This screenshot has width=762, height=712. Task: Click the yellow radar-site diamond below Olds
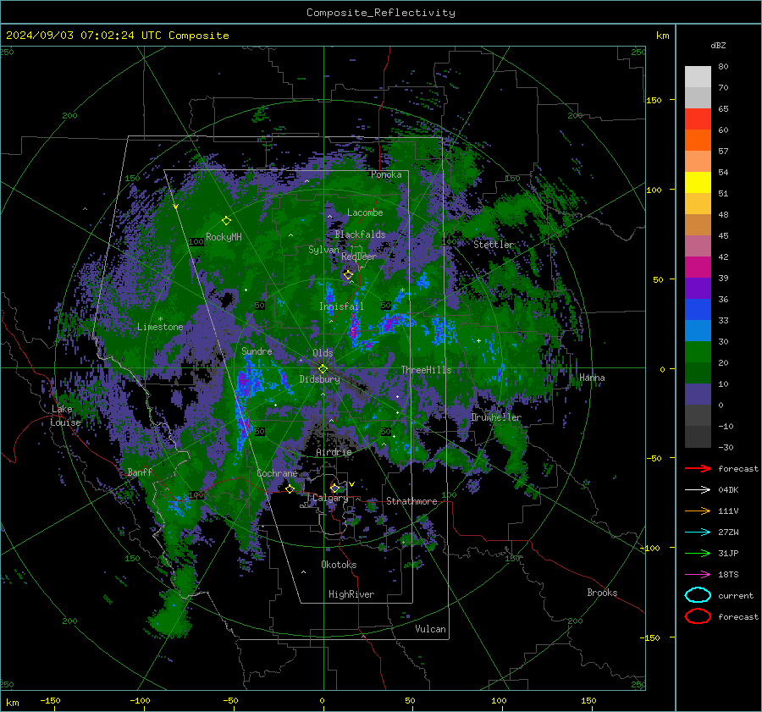point(323,369)
